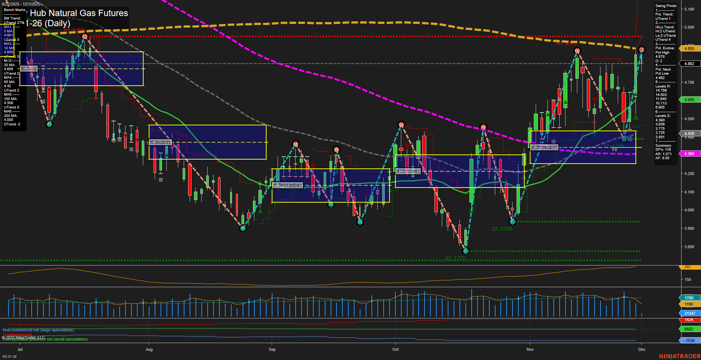Toggle the Nonreportable positions net legend
Image resolution: width=701 pixels, height=360 pixels.
tap(45, 339)
